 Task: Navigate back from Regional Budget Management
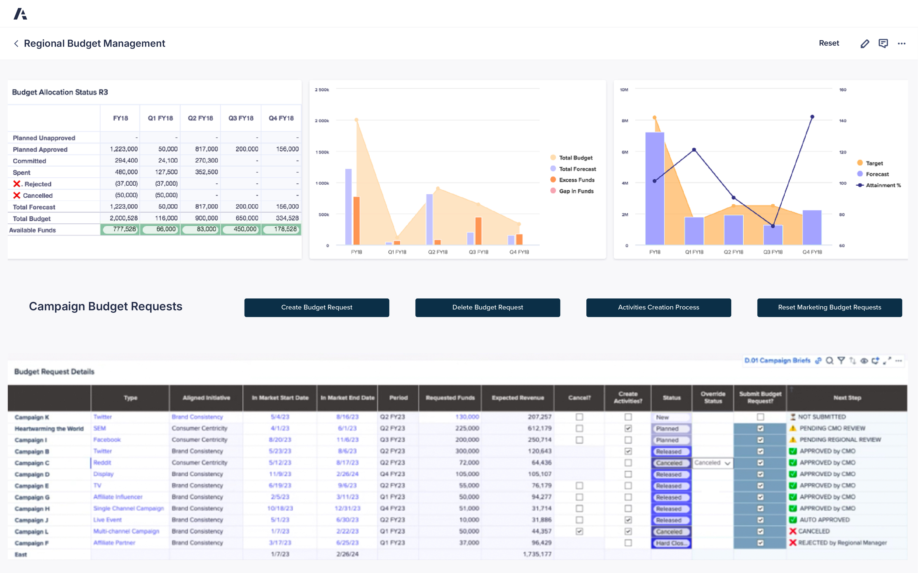click(16, 43)
